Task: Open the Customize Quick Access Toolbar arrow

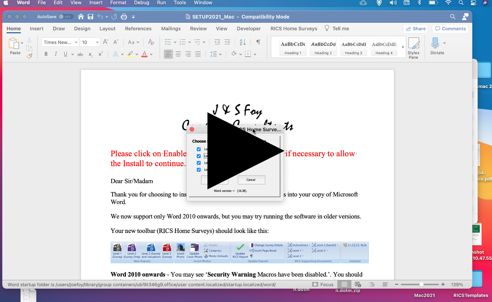Action: click(x=133, y=17)
